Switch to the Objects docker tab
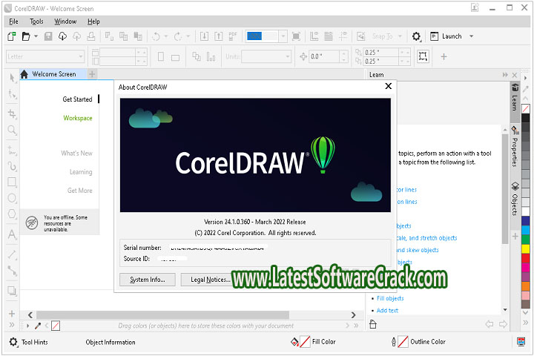 coord(515,199)
